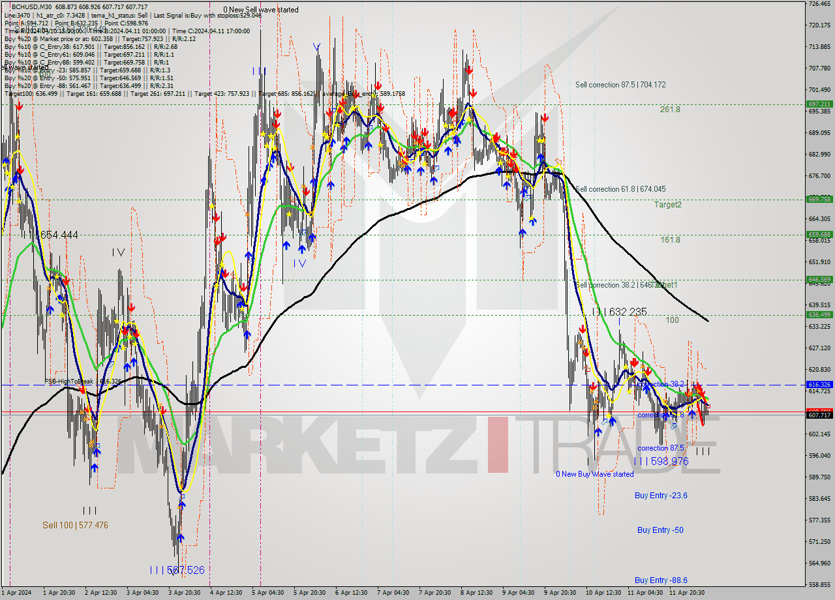Click the green 636.499 price tag
Viewport: 835px width, 600px height.
pyautogui.click(x=819, y=315)
